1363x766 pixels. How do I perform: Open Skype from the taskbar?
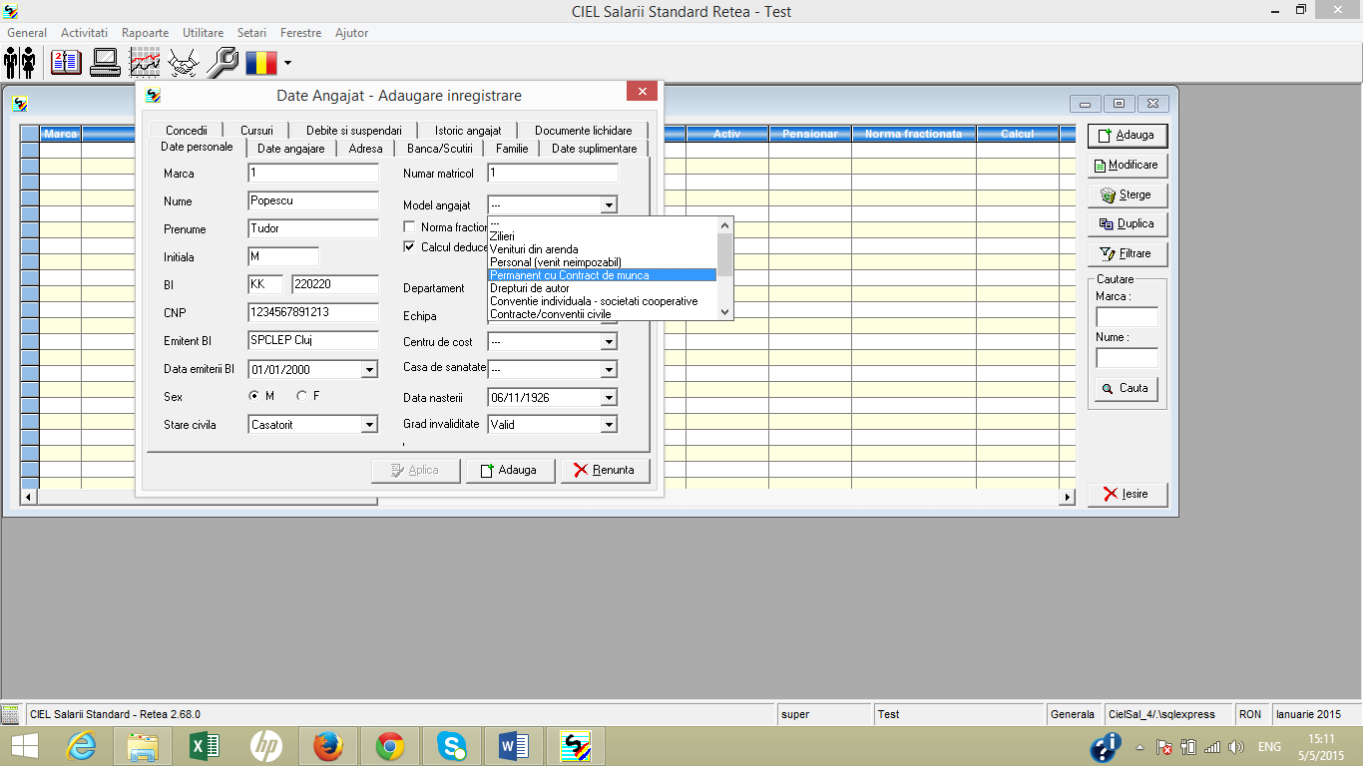click(x=452, y=746)
